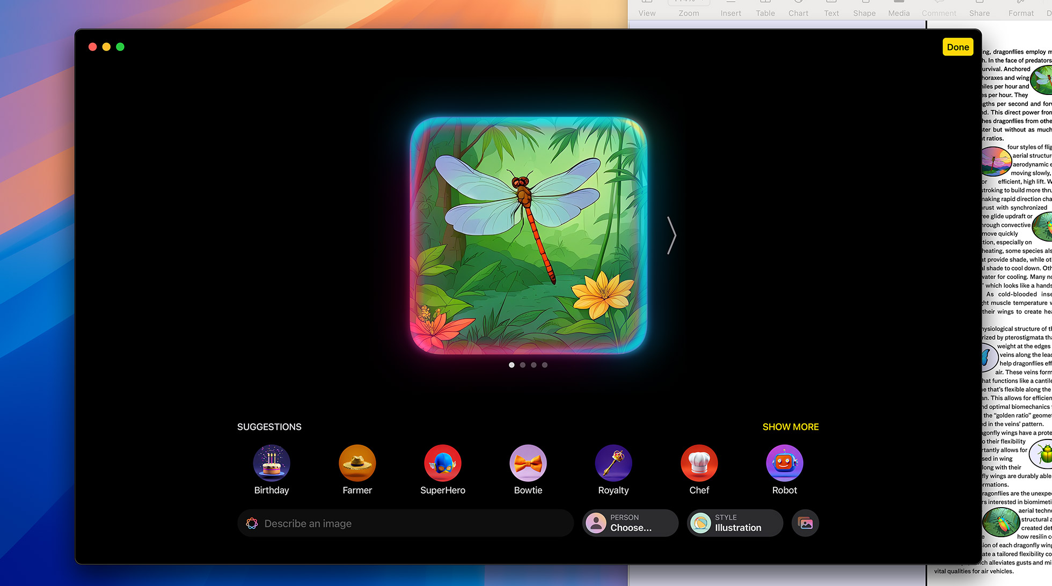The image size is (1052, 586).
Task: Switch to fourth image page dot
Action: pos(545,365)
